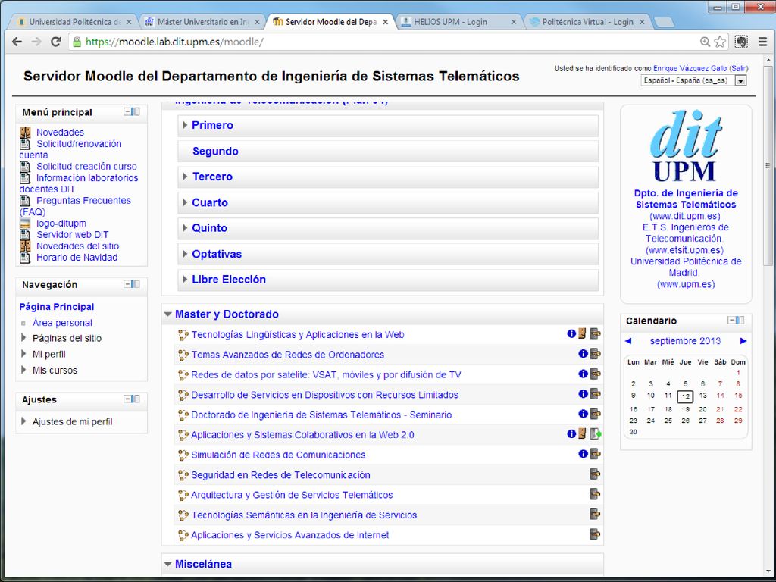This screenshot has width=776, height=582.
Task: Switch to the HELIOS UPM - Login tab
Action: [x=459, y=22]
